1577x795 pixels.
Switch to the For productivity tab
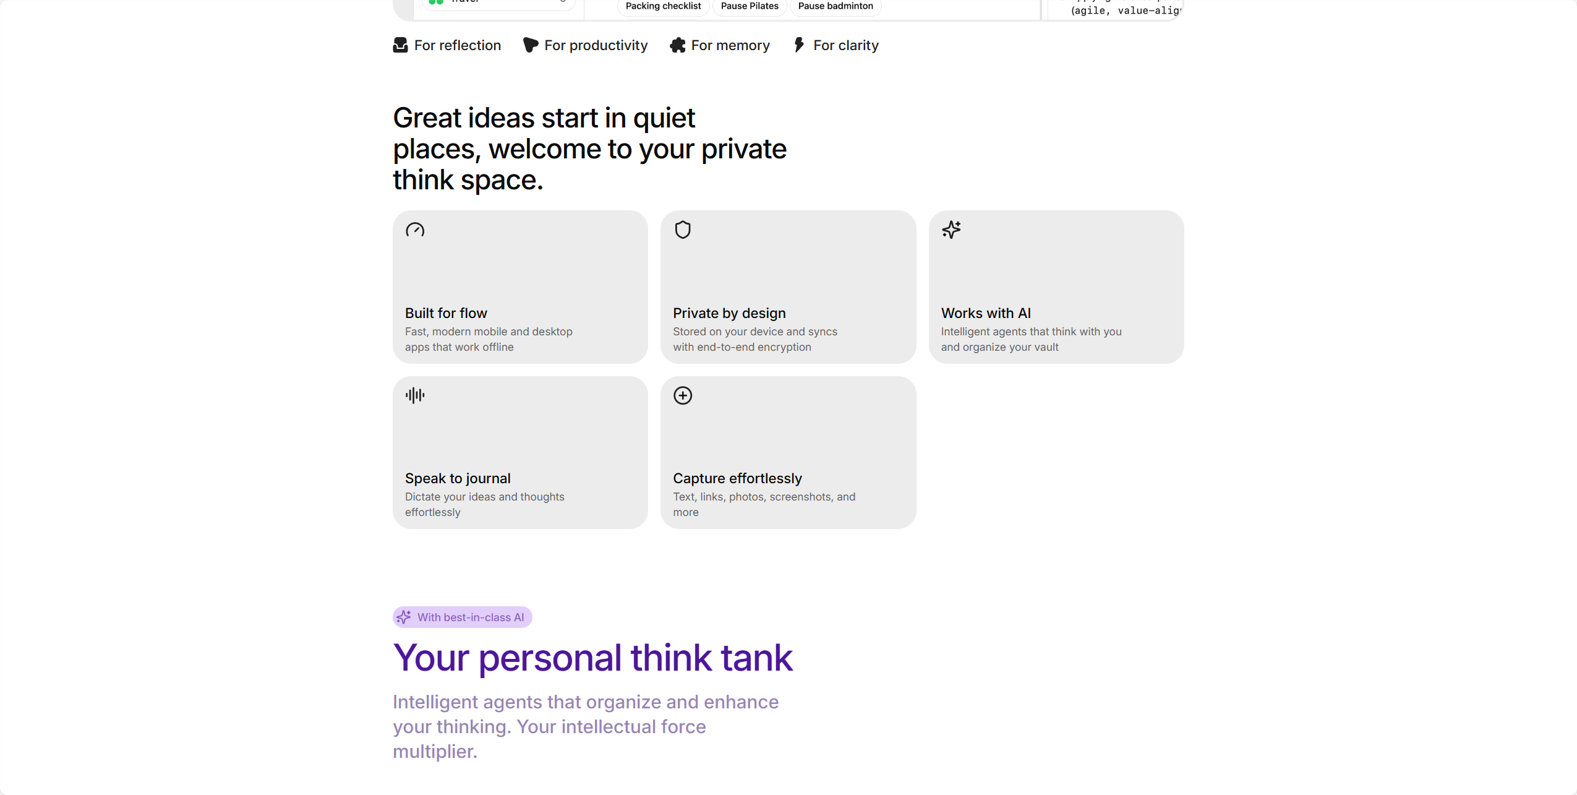[586, 45]
